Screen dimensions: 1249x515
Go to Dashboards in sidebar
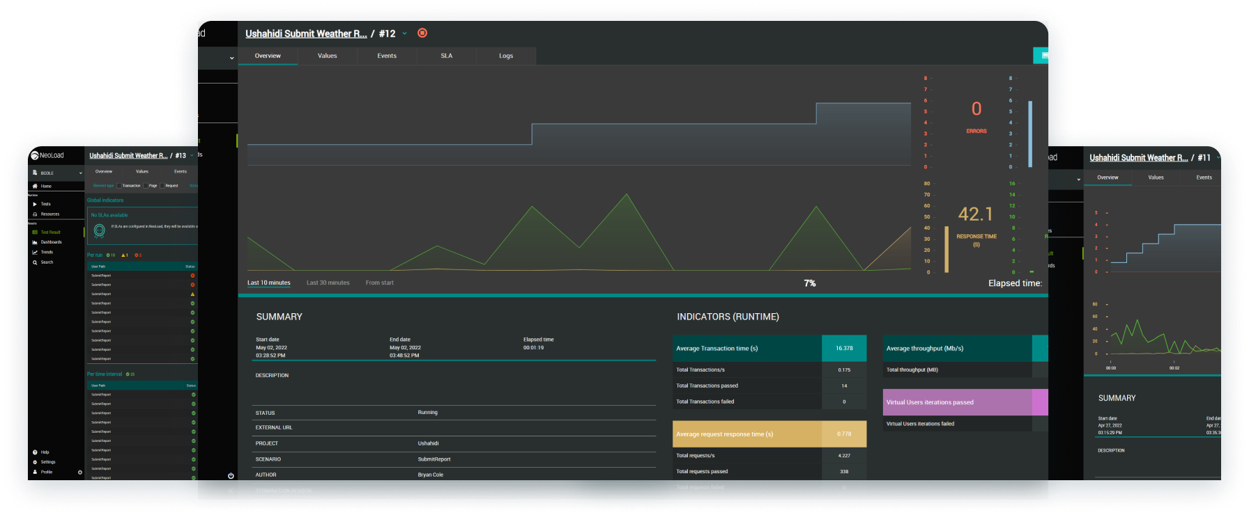pyautogui.click(x=51, y=242)
